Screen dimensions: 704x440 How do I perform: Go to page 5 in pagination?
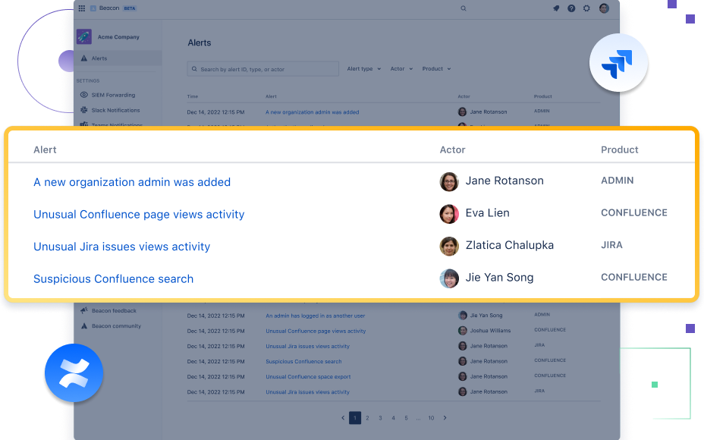[x=406, y=417]
